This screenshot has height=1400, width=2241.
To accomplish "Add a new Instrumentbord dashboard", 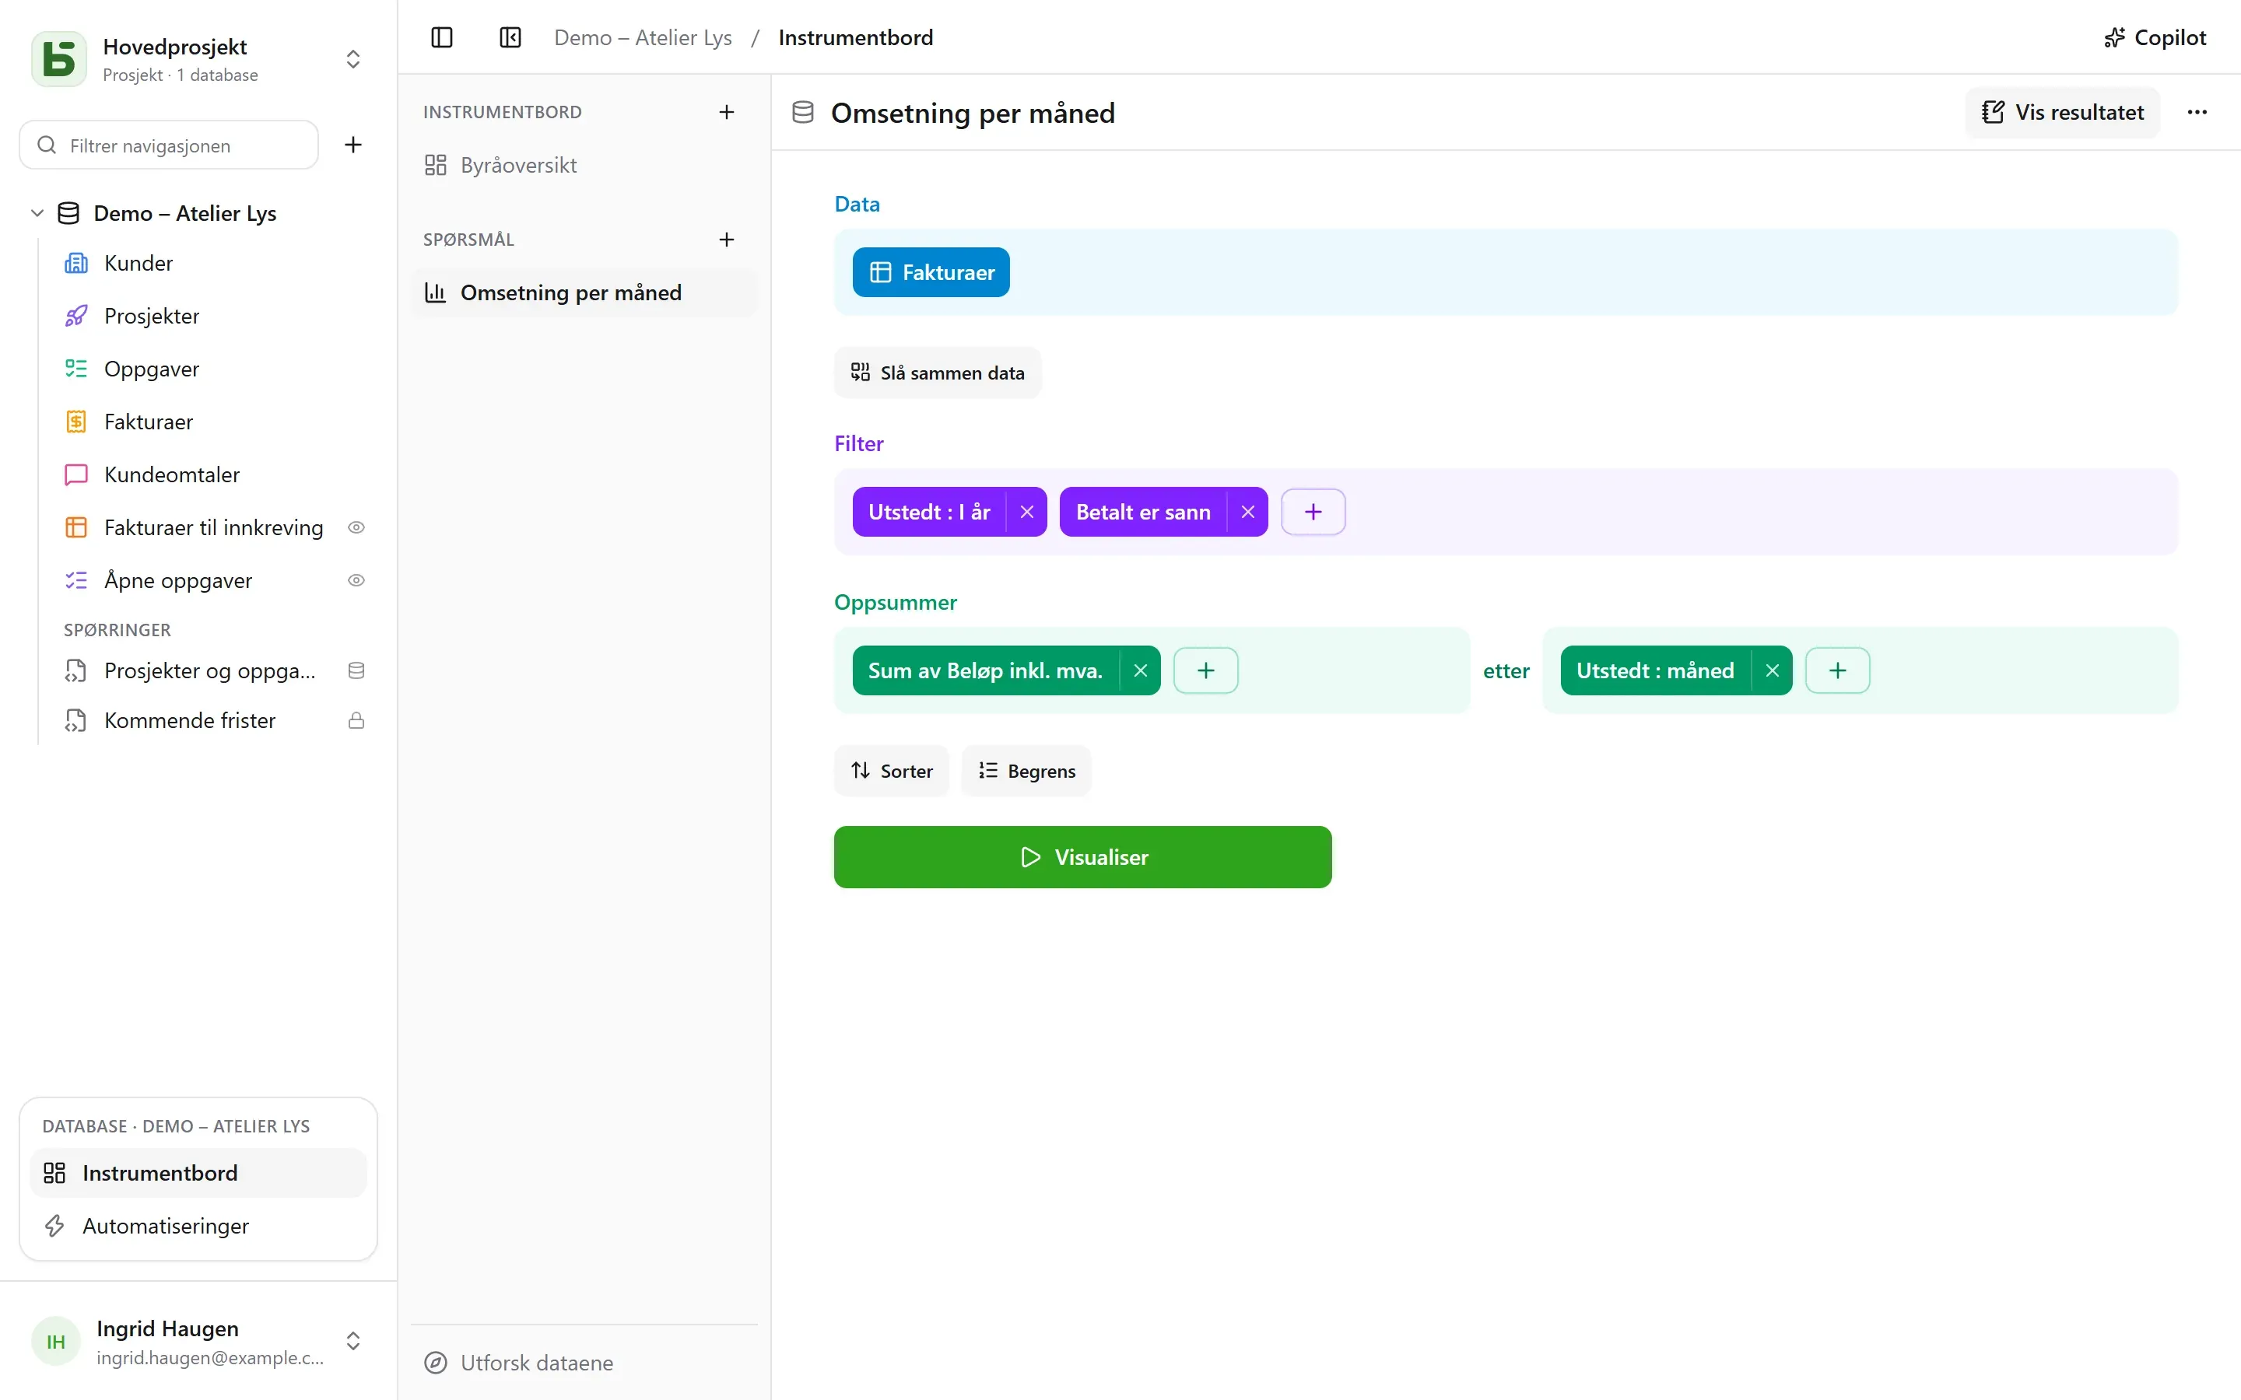I will pyautogui.click(x=727, y=112).
